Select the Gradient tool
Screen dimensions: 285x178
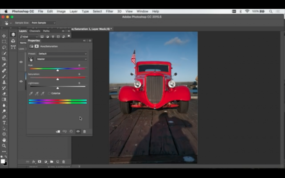pos(4,100)
